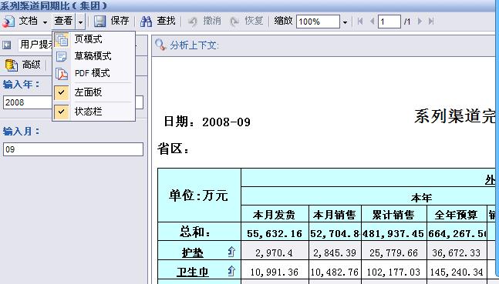The width and height of the screenshot is (499, 284).
Task: Click the binoculars find (查找) icon
Action: point(147,22)
